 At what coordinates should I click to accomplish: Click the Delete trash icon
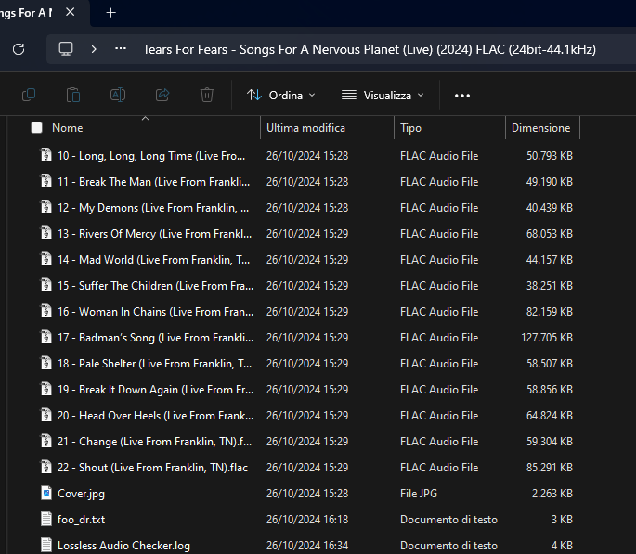point(207,96)
